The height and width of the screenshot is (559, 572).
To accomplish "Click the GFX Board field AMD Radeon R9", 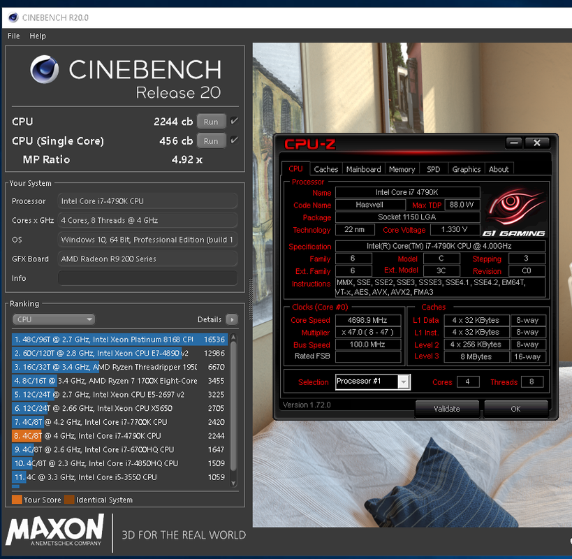I will 147,259.
